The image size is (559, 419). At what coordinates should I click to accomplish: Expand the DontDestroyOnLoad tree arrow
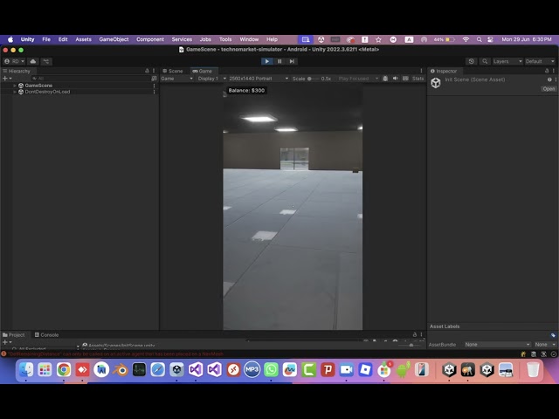pos(15,92)
